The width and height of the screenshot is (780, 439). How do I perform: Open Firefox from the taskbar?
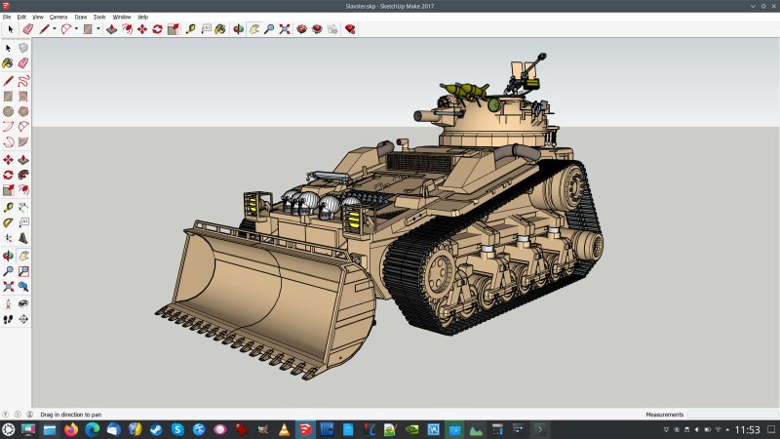click(x=71, y=429)
